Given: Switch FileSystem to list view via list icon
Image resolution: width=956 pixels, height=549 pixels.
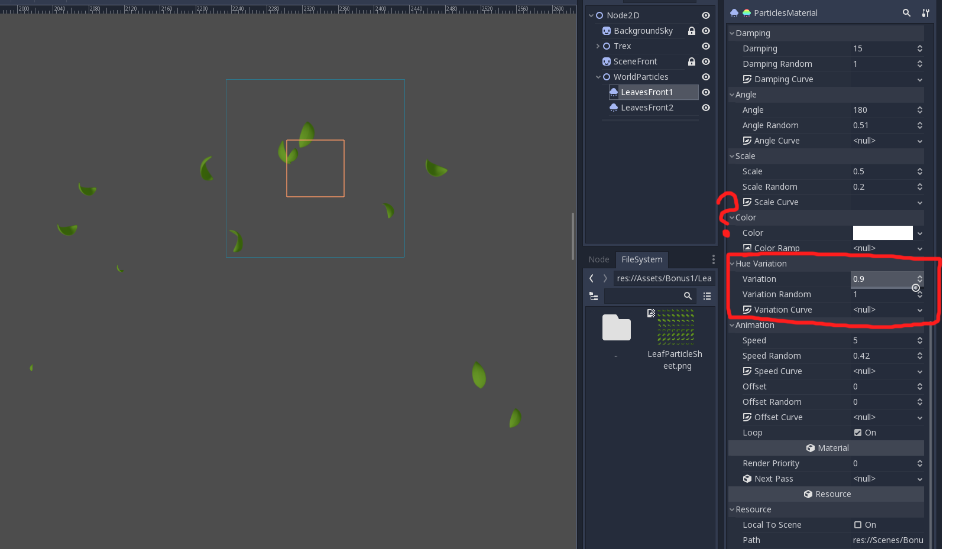Looking at the screenshot, I should pyautogui.click(x=707, y=296).
